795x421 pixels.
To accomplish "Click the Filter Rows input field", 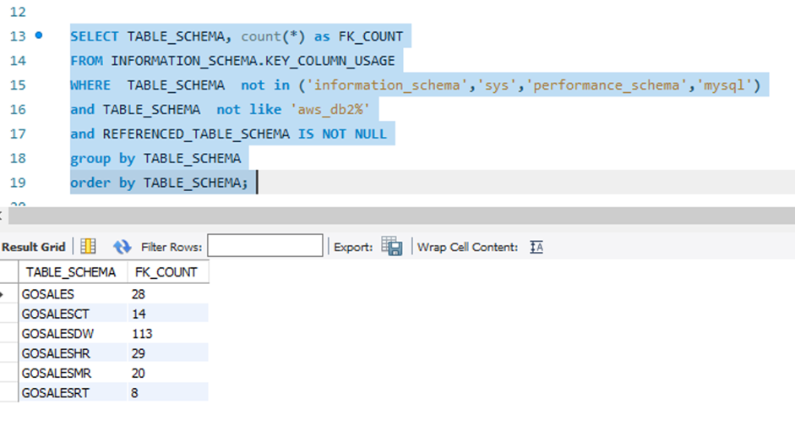I will pyautogui.click(x=265, y=245).
